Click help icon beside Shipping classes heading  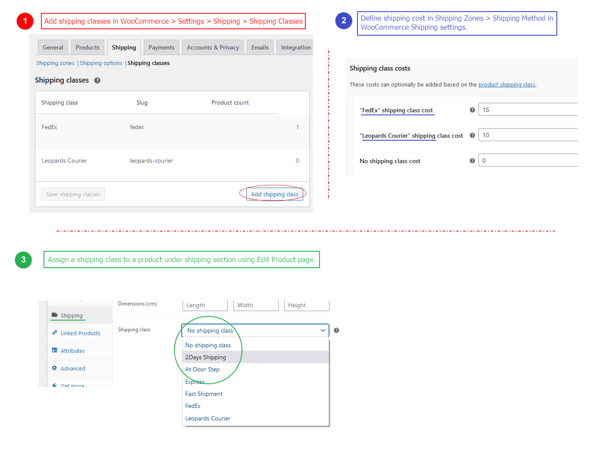click(97, 80)
